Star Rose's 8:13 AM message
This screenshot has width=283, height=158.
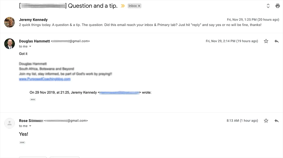point(266,121)
